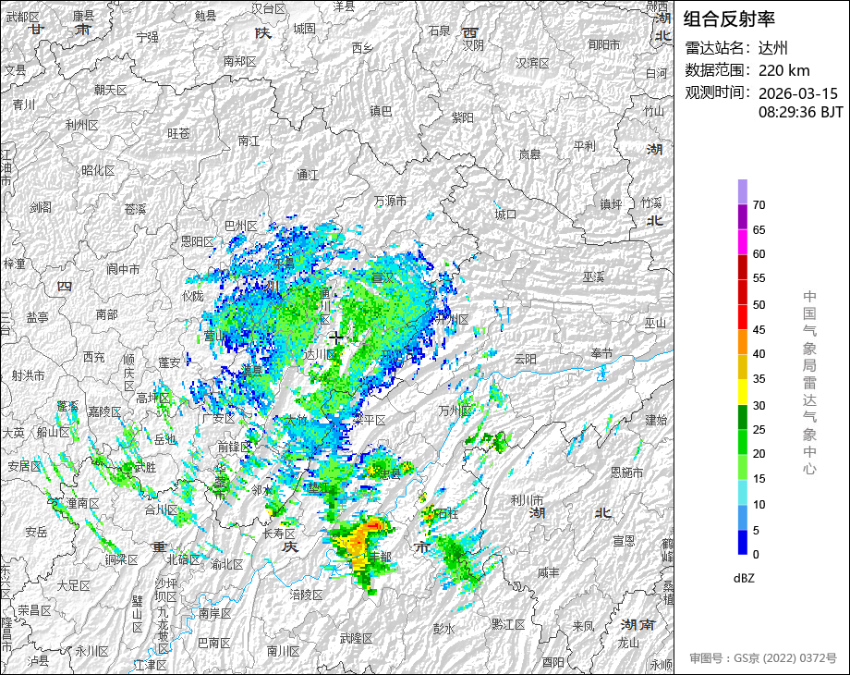Click the '70' colorbar tick label

pyautogui.click(x=759, y=205)
